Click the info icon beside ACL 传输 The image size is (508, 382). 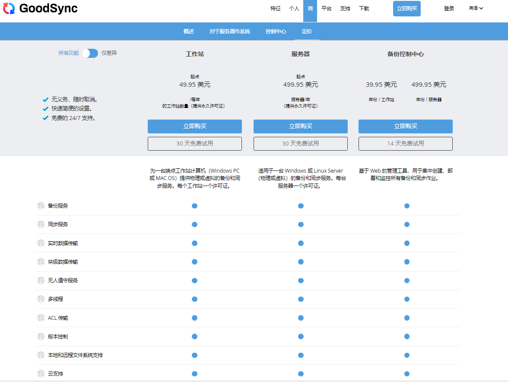click(x=41, y=318)
